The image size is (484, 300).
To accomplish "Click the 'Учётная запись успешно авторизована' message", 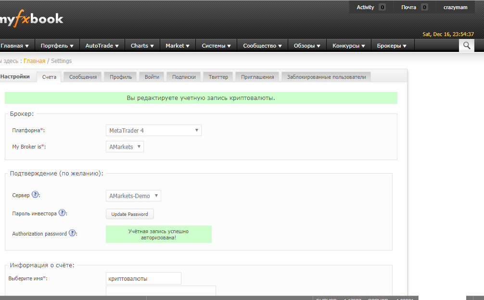I will [x=159, y=234].
